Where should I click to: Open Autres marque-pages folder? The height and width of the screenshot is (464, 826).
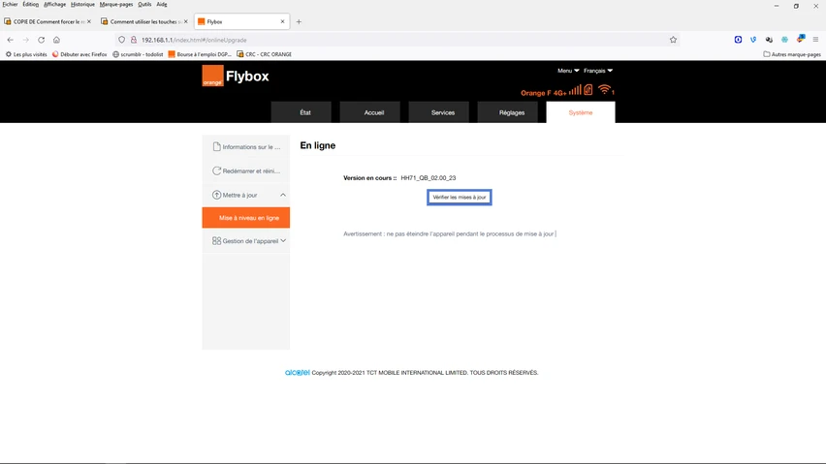pos(792,54)
